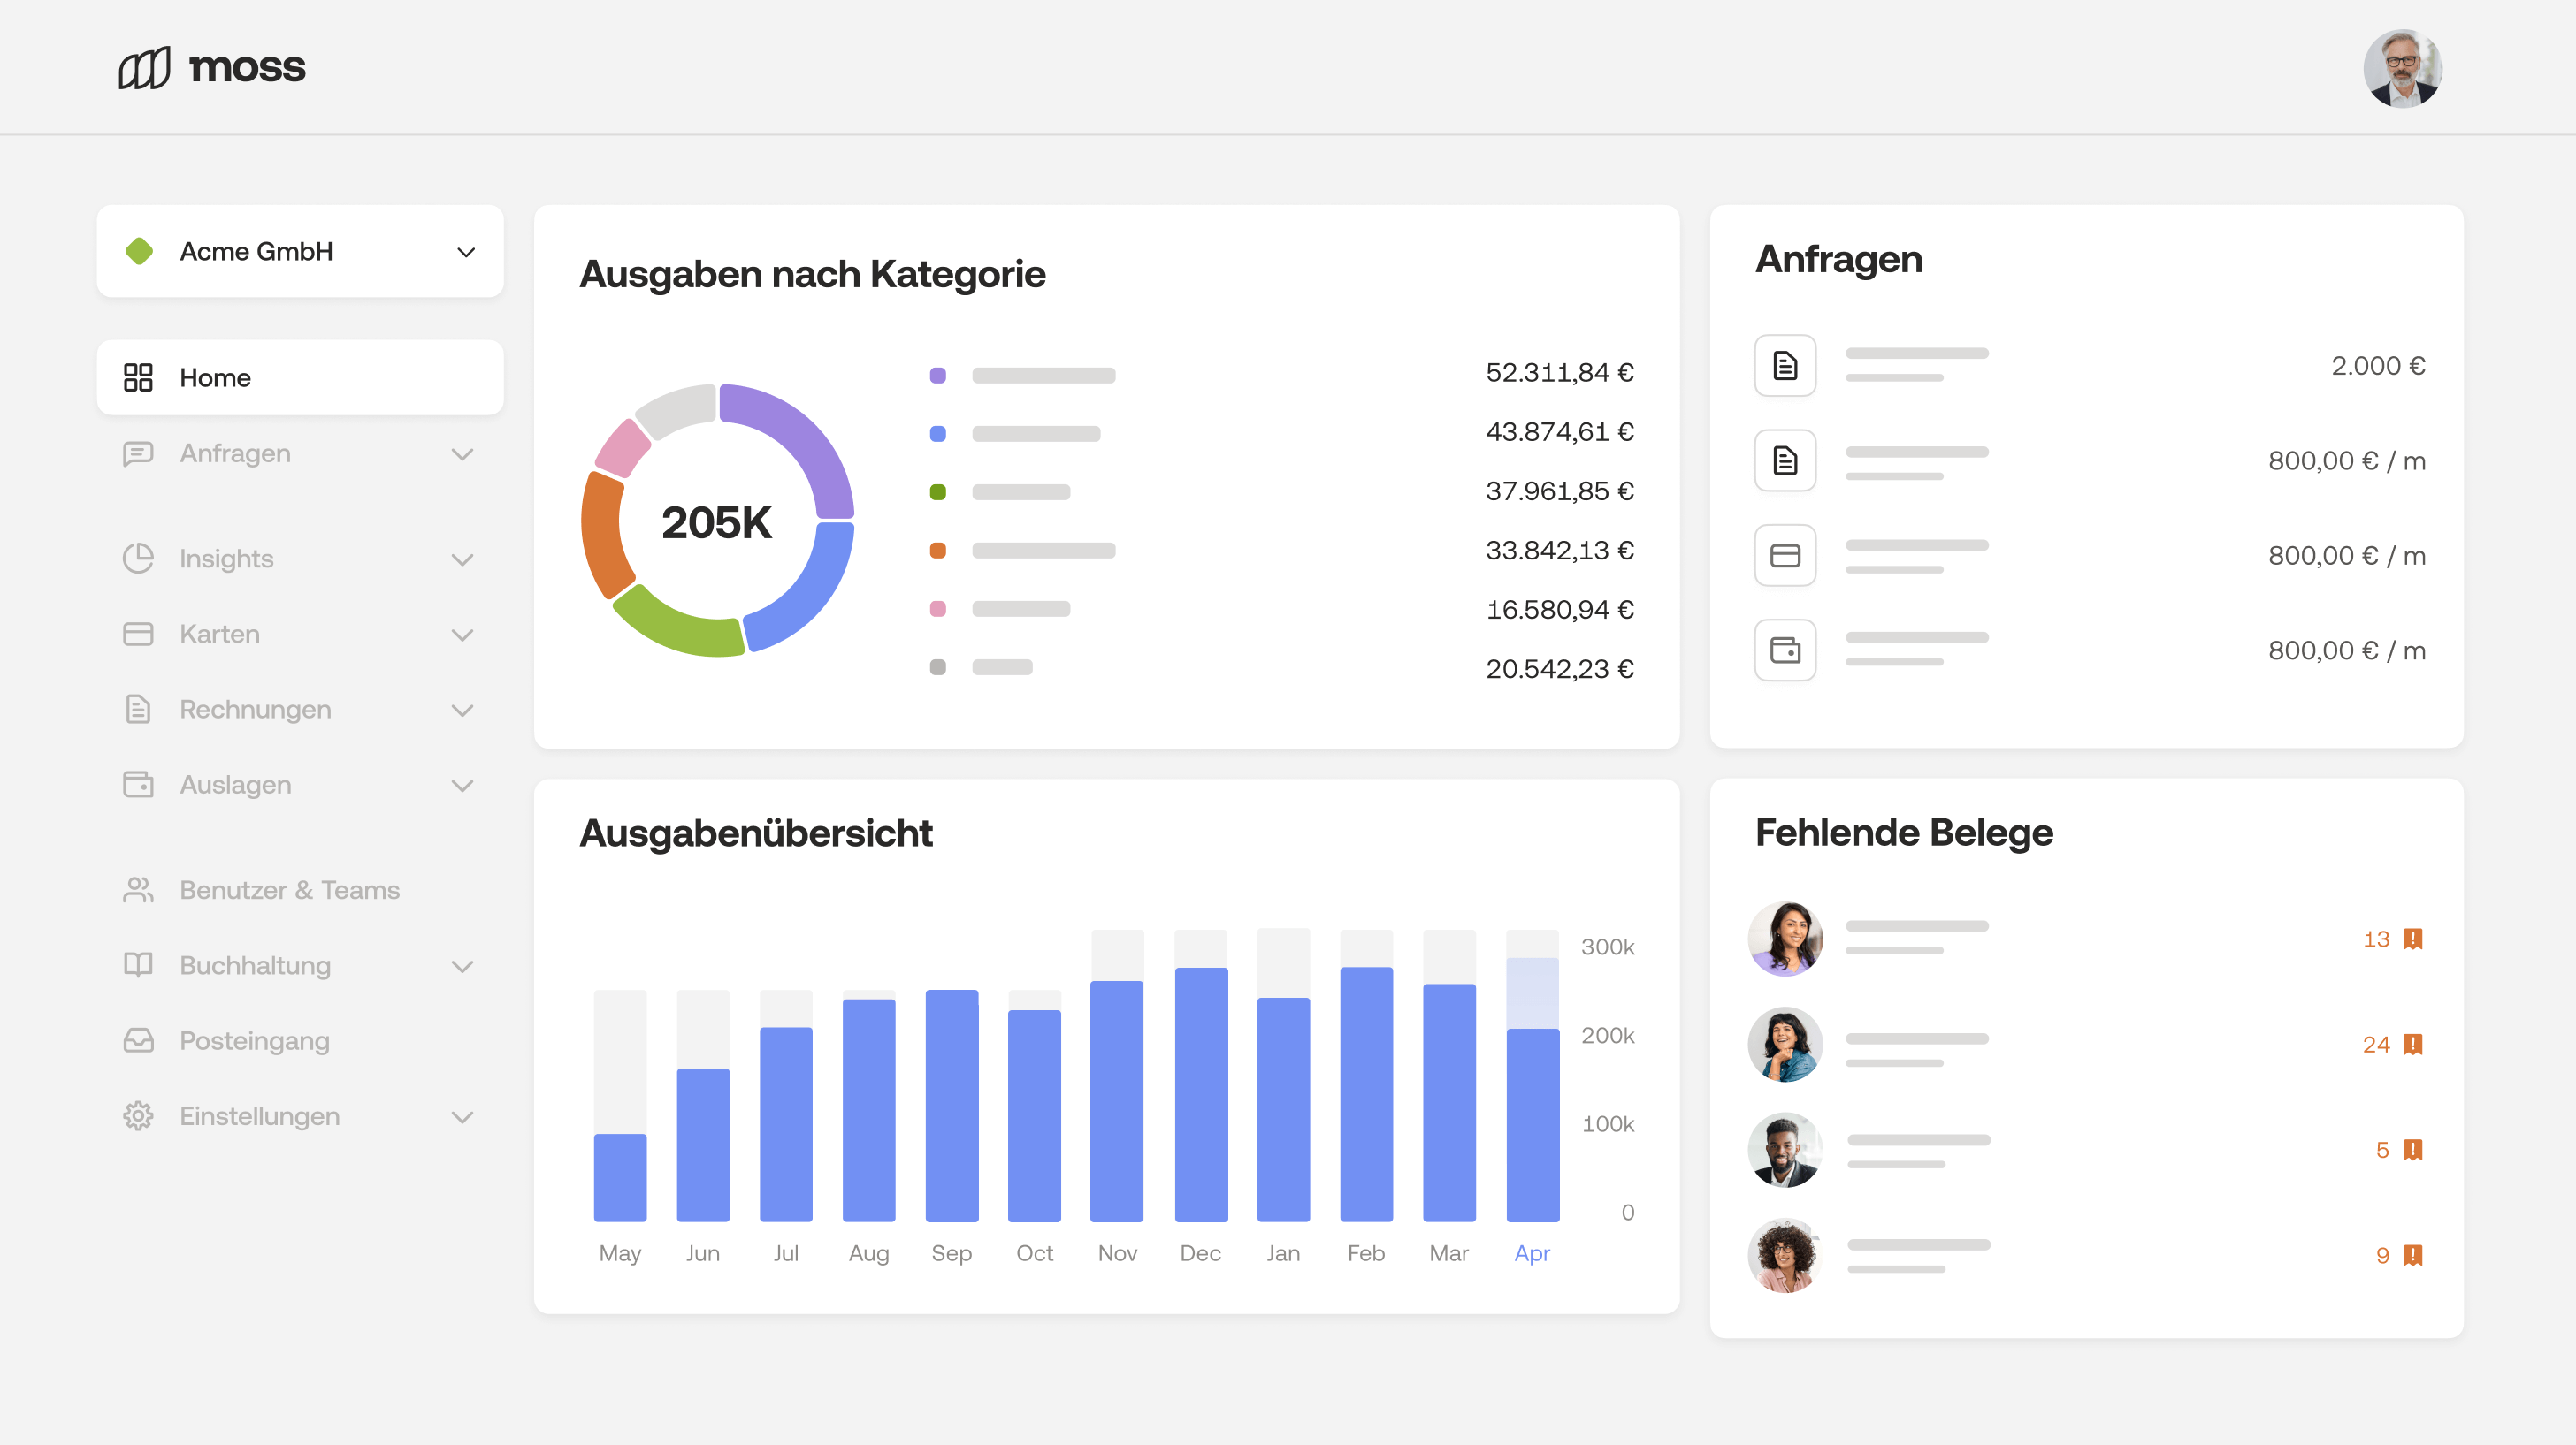2576x1445 pixels.
Task: Click the Insights pie chart icon
Action: 138,559
